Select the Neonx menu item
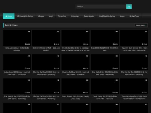Screen dimensions: 151x113 [x=122, y=16]
